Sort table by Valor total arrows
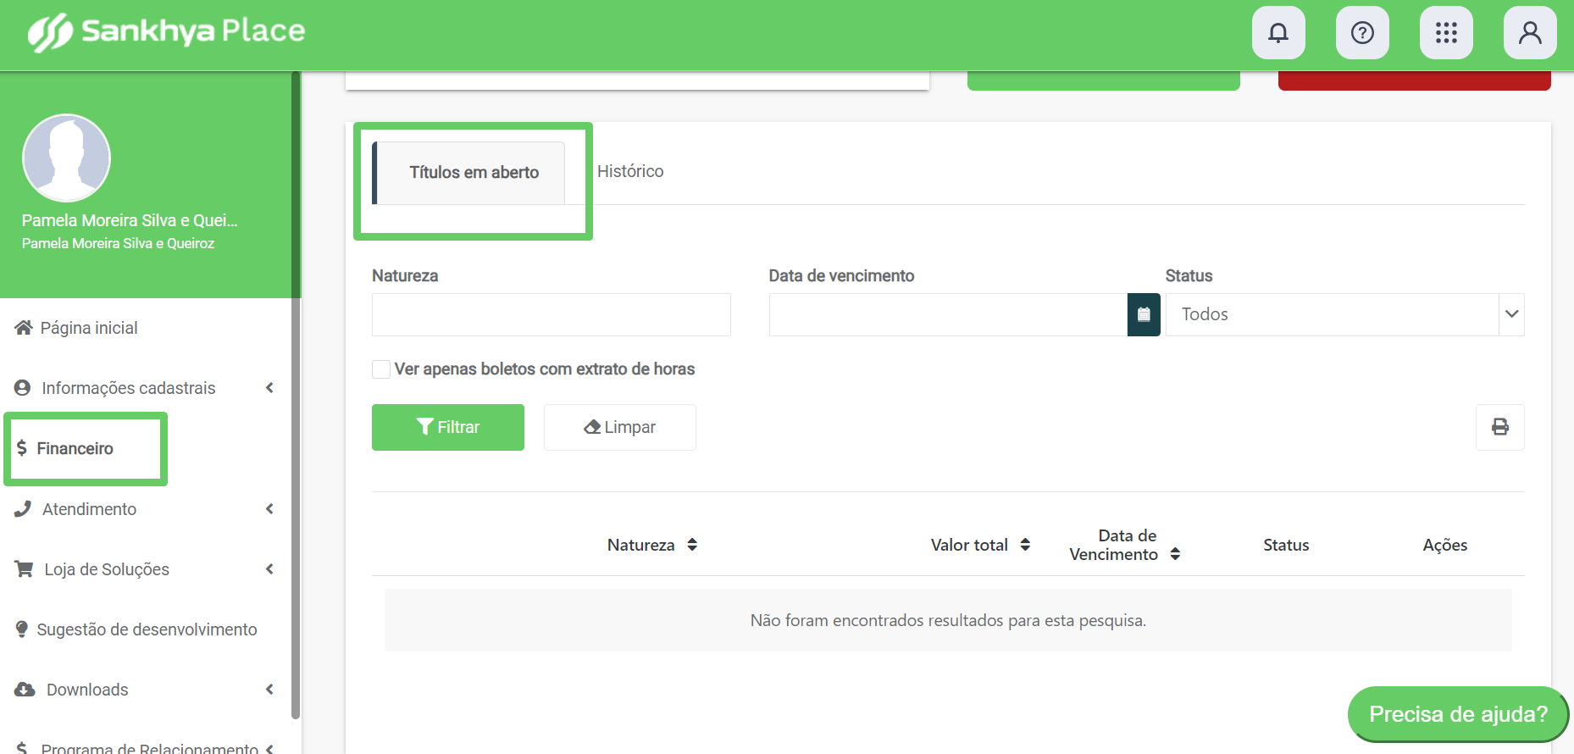This screenshot has height=754, width=1574. [x=1025, y=545]
